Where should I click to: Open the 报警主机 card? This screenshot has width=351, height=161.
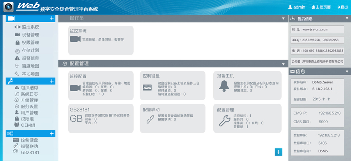coord(247,85)
